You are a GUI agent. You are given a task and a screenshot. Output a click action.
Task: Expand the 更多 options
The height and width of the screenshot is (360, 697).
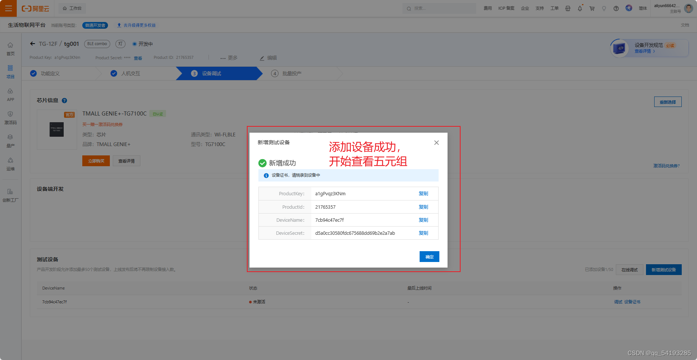229,58
